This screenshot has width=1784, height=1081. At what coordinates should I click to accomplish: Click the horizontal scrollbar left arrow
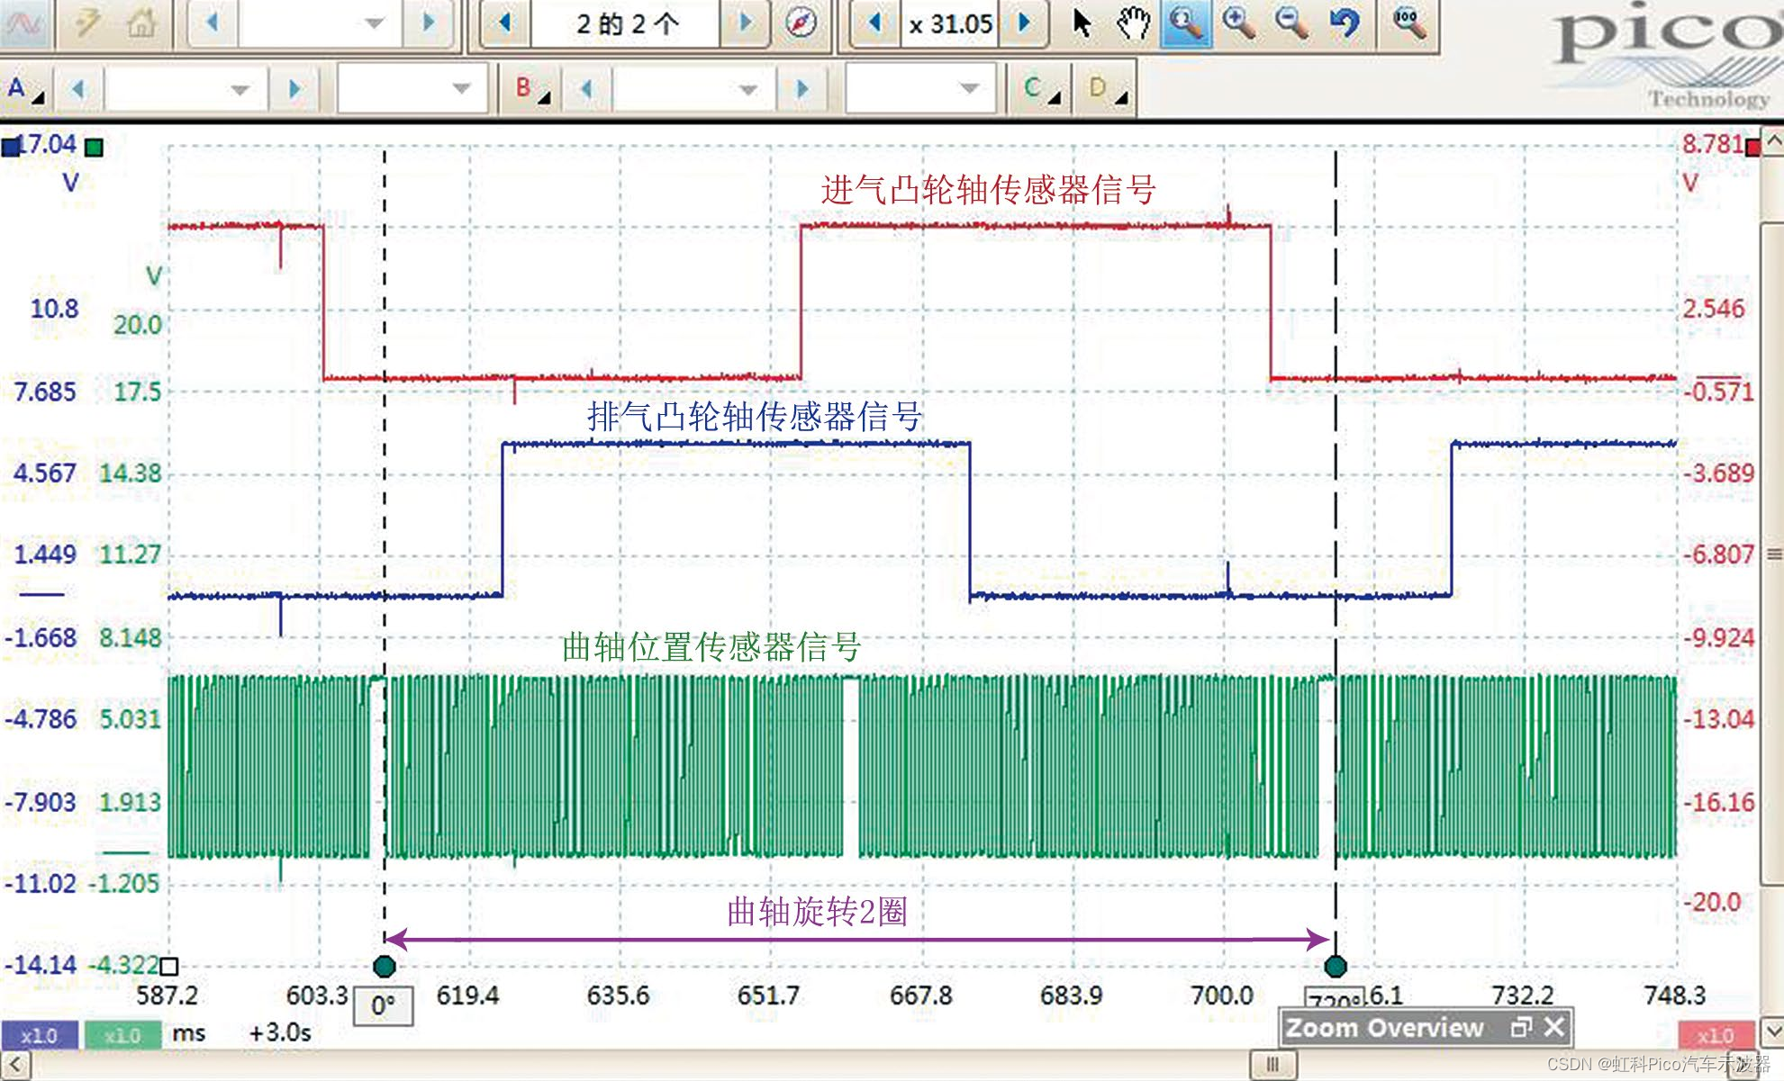click(x=16, y=1066)
